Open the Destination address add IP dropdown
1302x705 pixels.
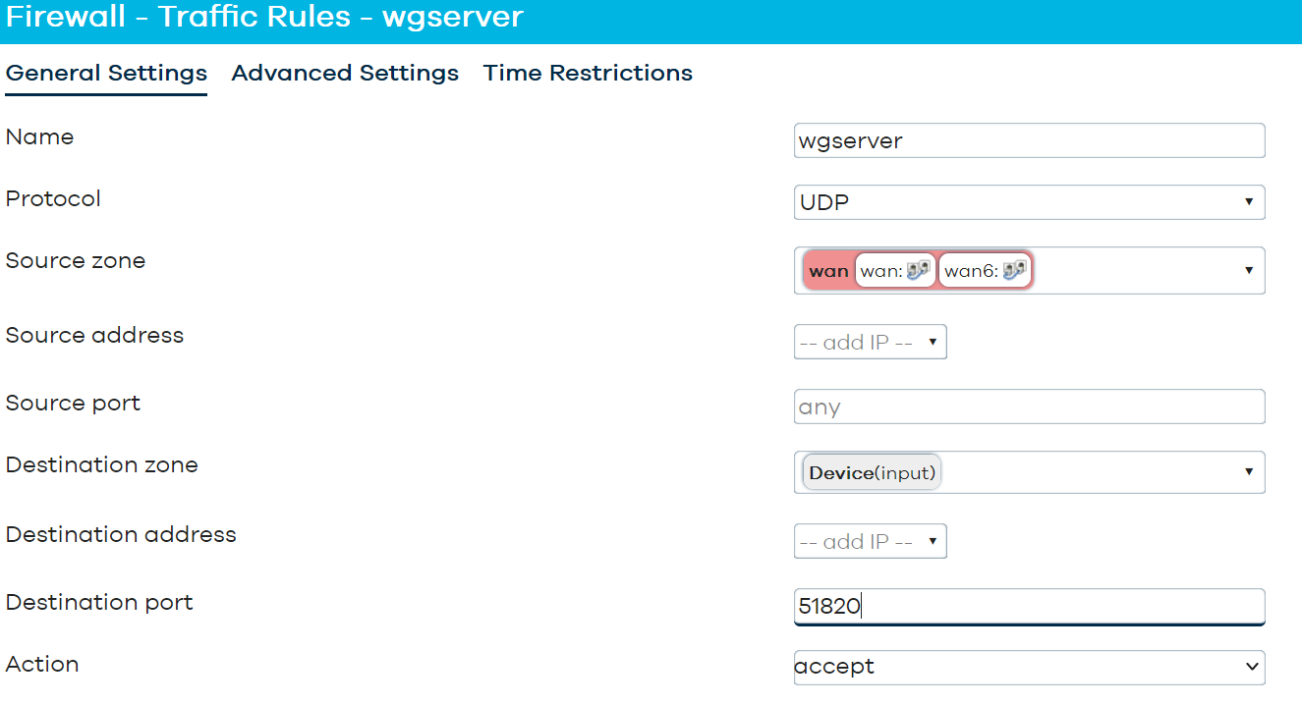pos(870,542)
